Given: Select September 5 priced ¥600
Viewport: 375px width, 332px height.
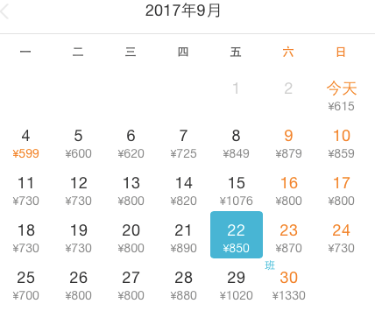Looking at the screenshot, I should click(x=78, y=144).
